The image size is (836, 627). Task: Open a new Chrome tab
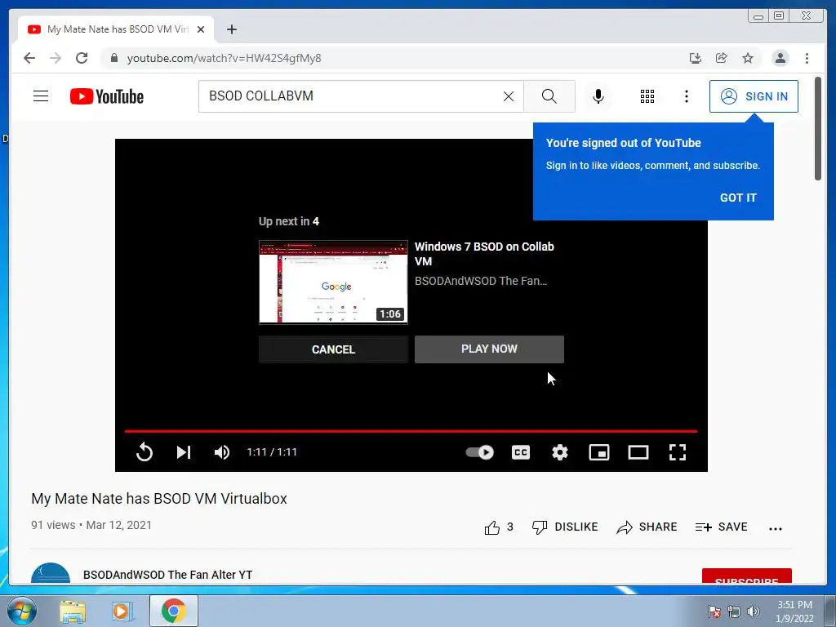click(x=231, y=29)
